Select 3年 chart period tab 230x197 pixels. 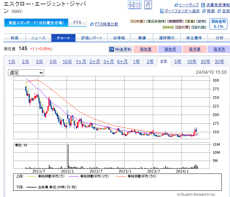[x=164, y=61]
